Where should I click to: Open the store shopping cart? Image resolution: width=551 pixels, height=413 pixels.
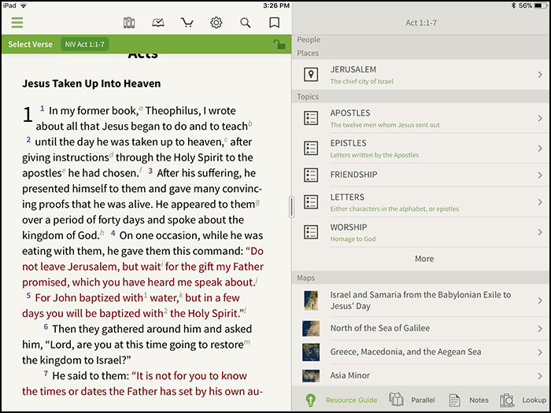pyautogui.click(x=187, y=23)
